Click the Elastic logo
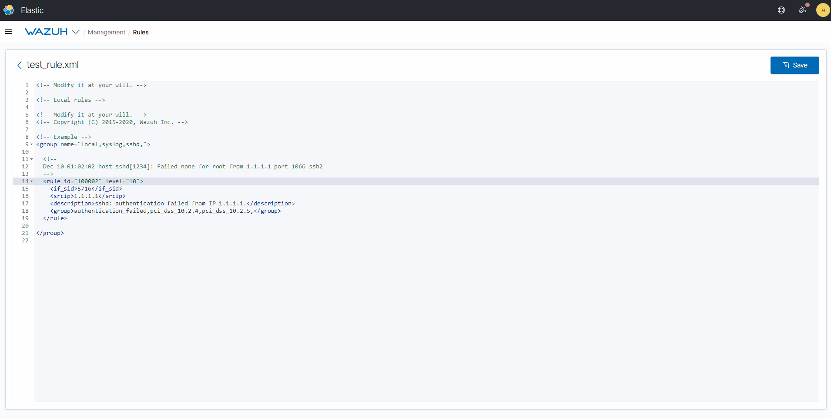The height and width of the screenshot is (419, 831). click(x=8, y=10)
